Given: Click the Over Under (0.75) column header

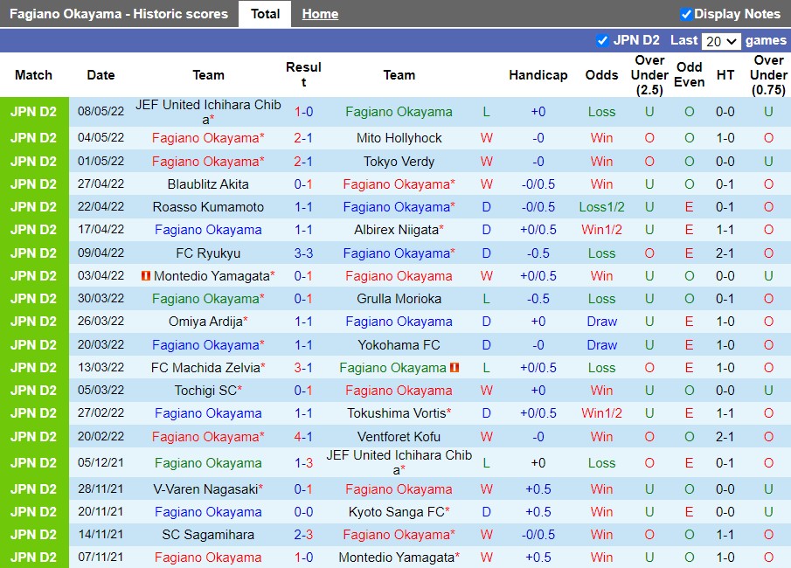Looking at the screenshot, I should [x=768, y=75].
